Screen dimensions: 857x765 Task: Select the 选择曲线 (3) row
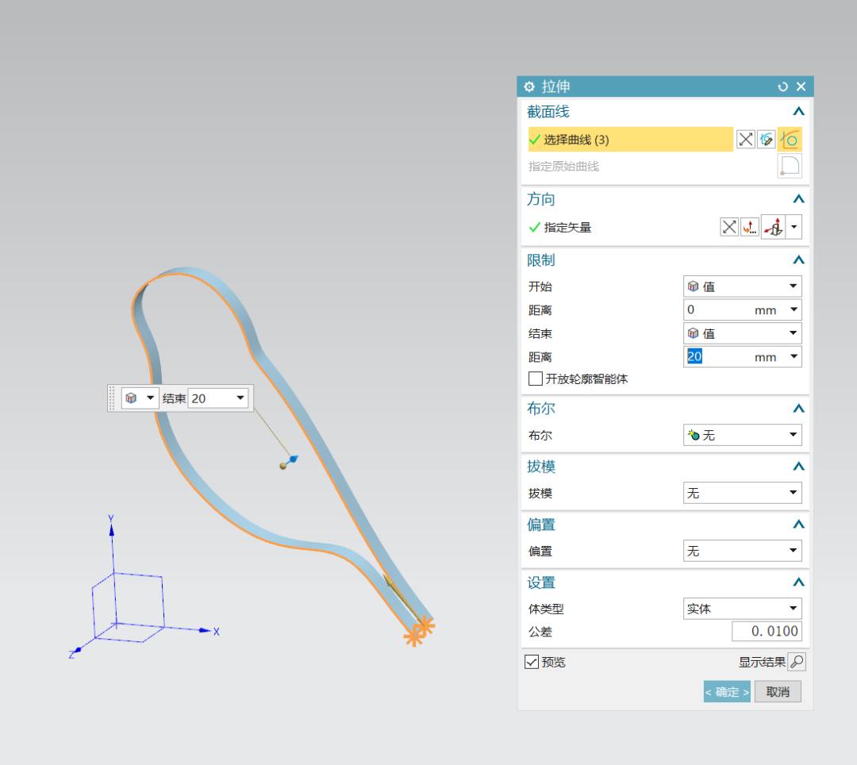point(630,140)
